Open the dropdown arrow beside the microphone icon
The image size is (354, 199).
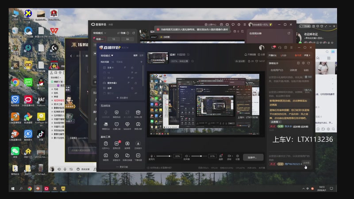(x=154, y=156)
